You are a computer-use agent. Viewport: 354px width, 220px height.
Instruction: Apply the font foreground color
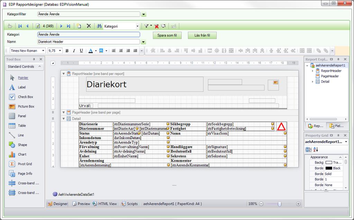coord(91,51)
